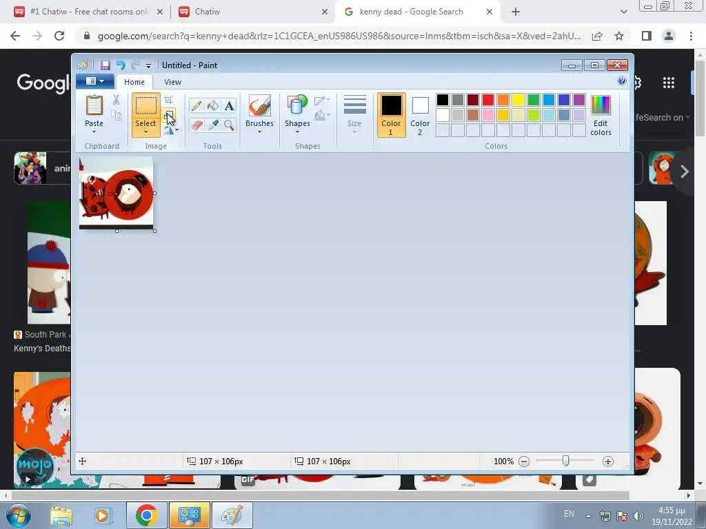Switch to the Home ribbon tab
This screenshot has height=529, width=706.
click(134, 82)
